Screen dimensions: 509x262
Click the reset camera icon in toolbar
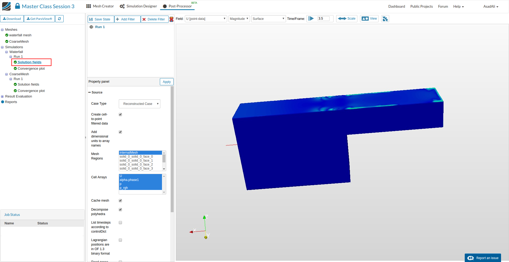[385, 19]
